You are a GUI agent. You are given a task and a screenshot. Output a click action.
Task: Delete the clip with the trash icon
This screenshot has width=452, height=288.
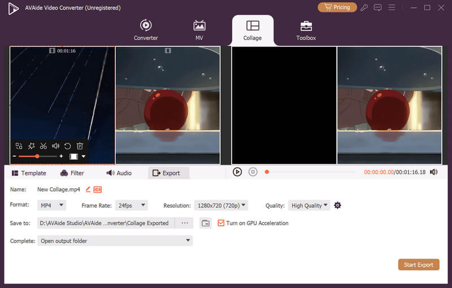coord(80,146)
